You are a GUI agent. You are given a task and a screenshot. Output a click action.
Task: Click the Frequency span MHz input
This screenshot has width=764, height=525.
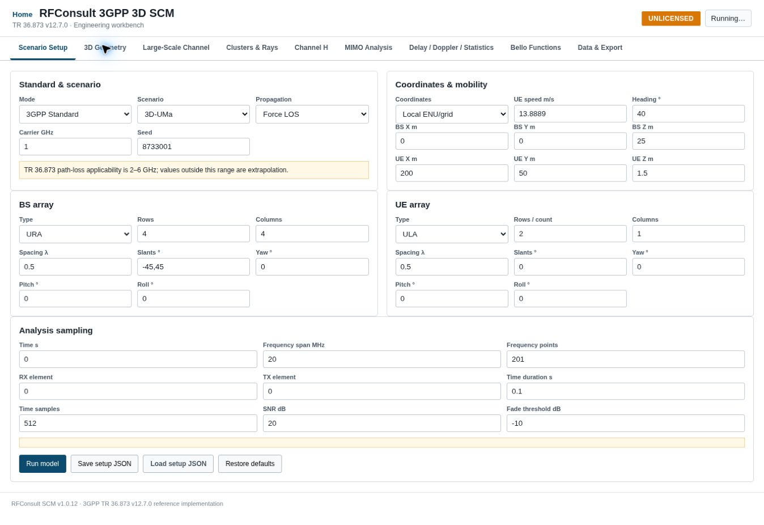pos(382,359)
